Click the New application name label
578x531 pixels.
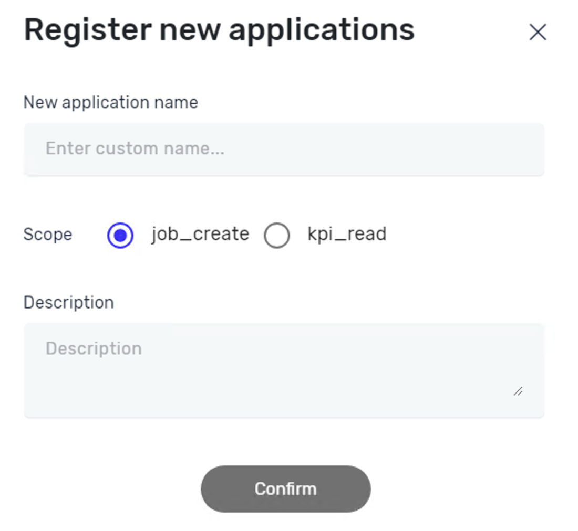coord(110,102)
